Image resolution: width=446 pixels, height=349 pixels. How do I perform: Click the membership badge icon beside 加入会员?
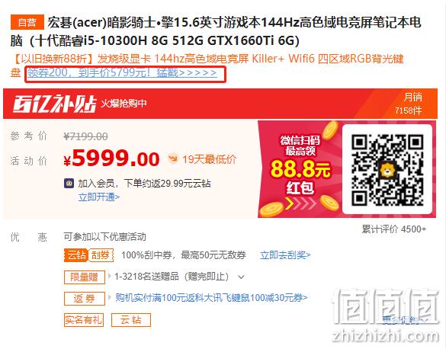tap(69, 184)
